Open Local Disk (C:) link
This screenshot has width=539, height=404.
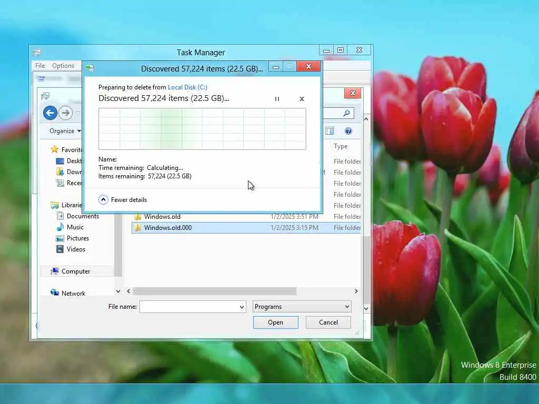click(187, 87)
